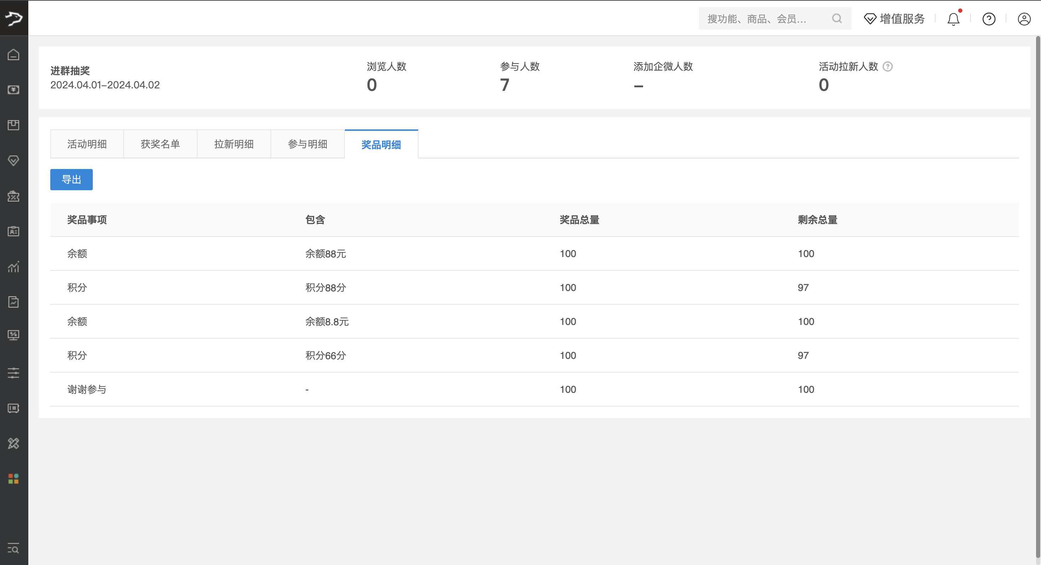Image resolution: width=1041 pixels, height=565 pixels.
Task: Open the colorful apps grid icon
Action: point(13,479)
